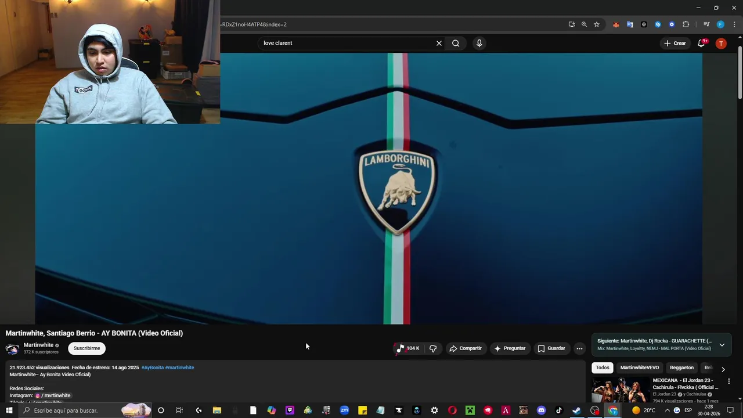Open the YouTube account avatar T
Viewport: 743px width, 418px height.
[x=721, y=44]
